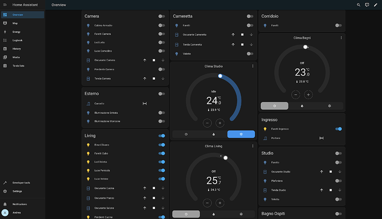Open Settings in sidebar
Viewport: 382px width, 219px height.
point(23,191)
